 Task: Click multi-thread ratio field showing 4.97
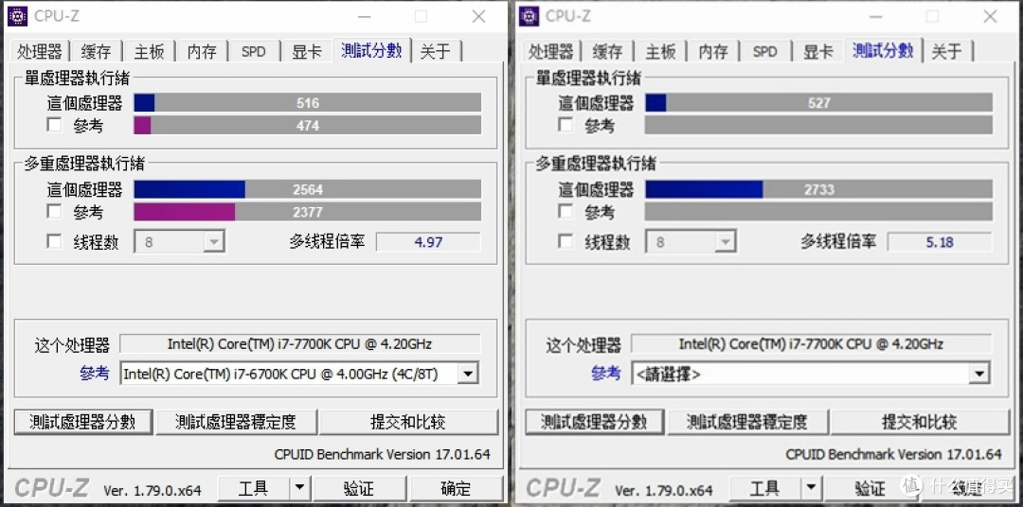429,242
